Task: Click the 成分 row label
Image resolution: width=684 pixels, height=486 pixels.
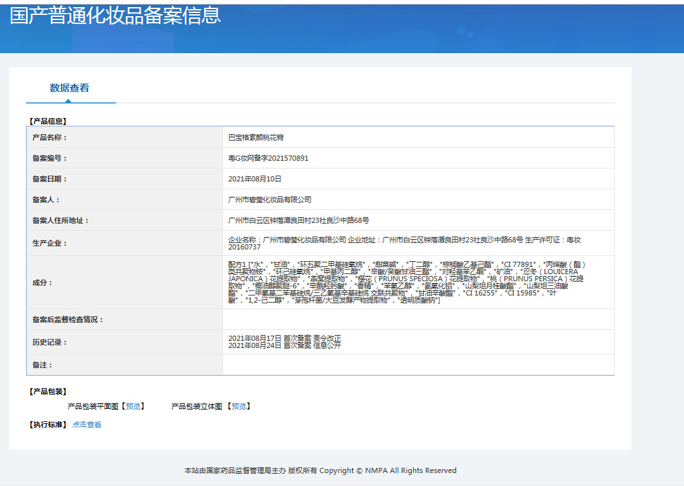Action: click(42, 283)
